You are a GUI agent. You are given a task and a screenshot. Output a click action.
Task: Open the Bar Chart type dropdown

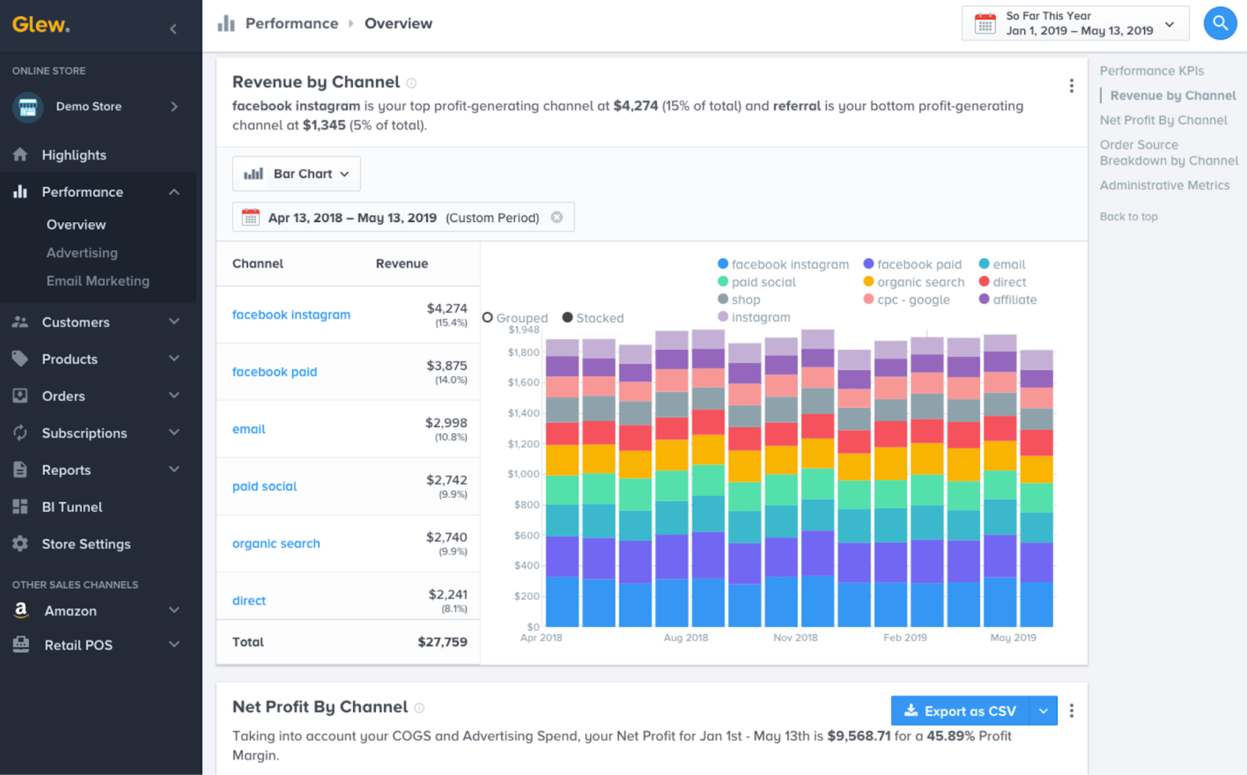click(x=296, y=173)
